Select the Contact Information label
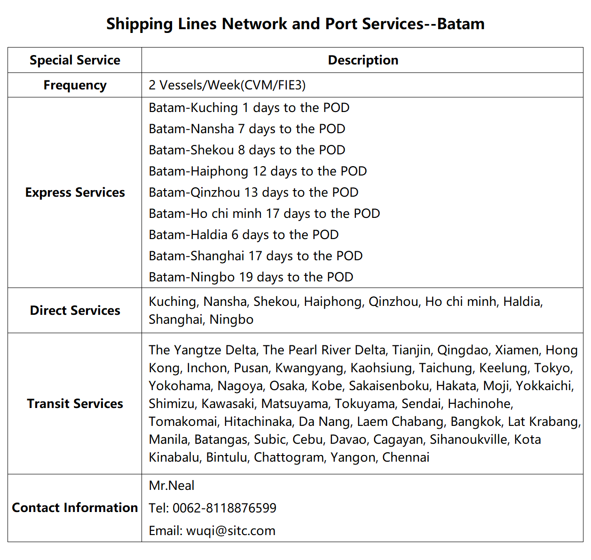The width and height of the screenshot is (591, 560). click(x=75, y=508)
